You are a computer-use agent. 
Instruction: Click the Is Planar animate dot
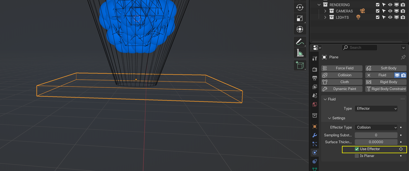pyautogui.click(x=401, y=156)
